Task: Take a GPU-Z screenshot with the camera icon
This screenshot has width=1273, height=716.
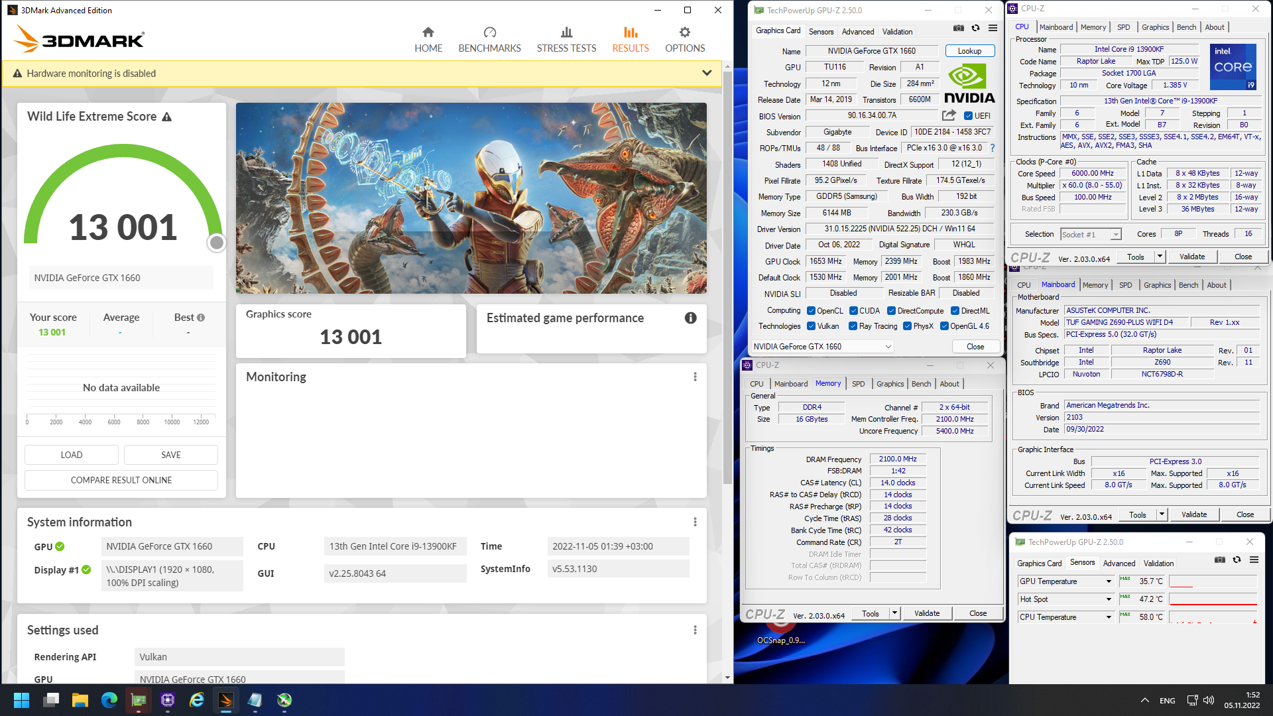Action: pos(959,28)
